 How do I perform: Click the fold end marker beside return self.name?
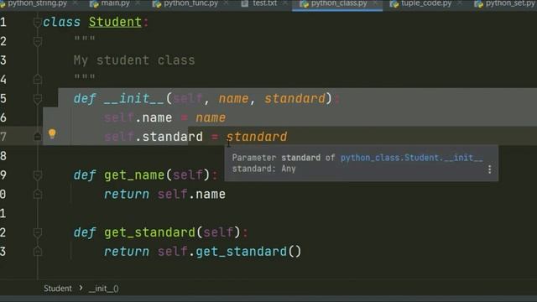pyautogui.click(x=38, y=194)
